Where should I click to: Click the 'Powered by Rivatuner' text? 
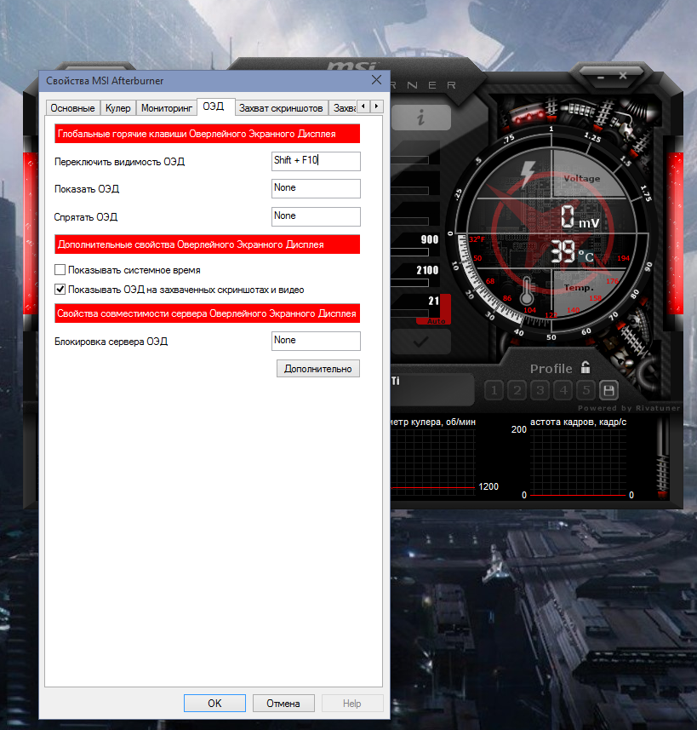point(629,408)
